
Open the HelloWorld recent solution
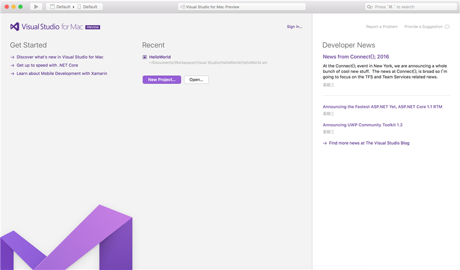(x=160, y=57)
